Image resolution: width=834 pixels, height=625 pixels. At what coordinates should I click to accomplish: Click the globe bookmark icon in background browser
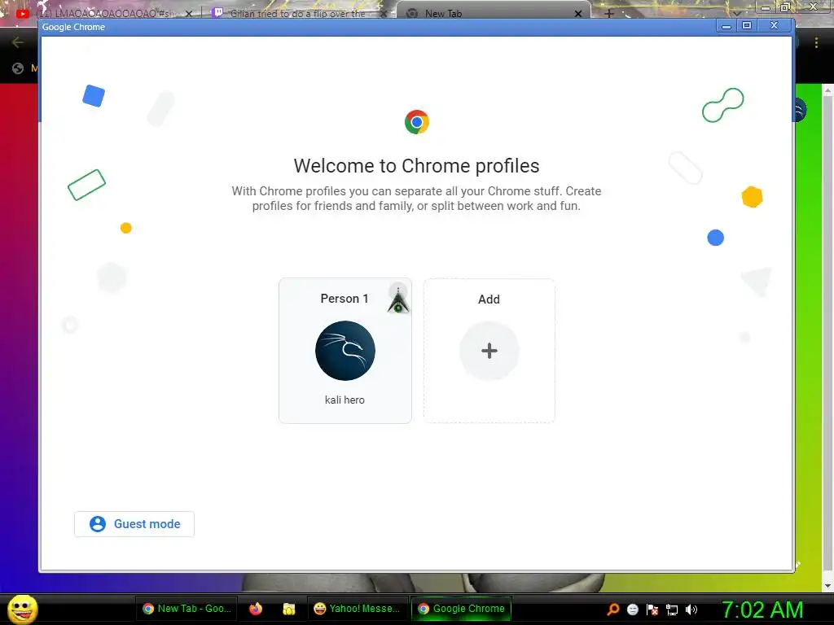click(18, 68)
